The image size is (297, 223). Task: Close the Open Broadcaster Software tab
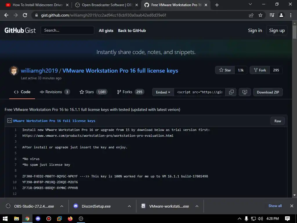click(137, 5)
